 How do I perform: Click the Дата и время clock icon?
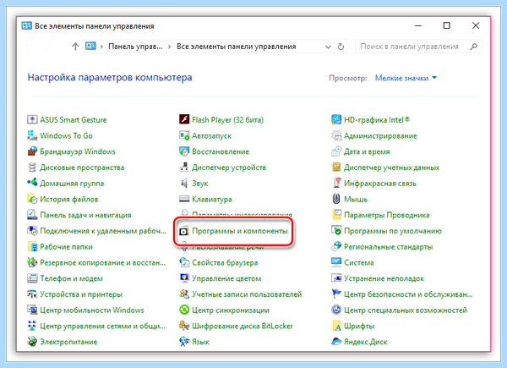click(x=336, y=151)
